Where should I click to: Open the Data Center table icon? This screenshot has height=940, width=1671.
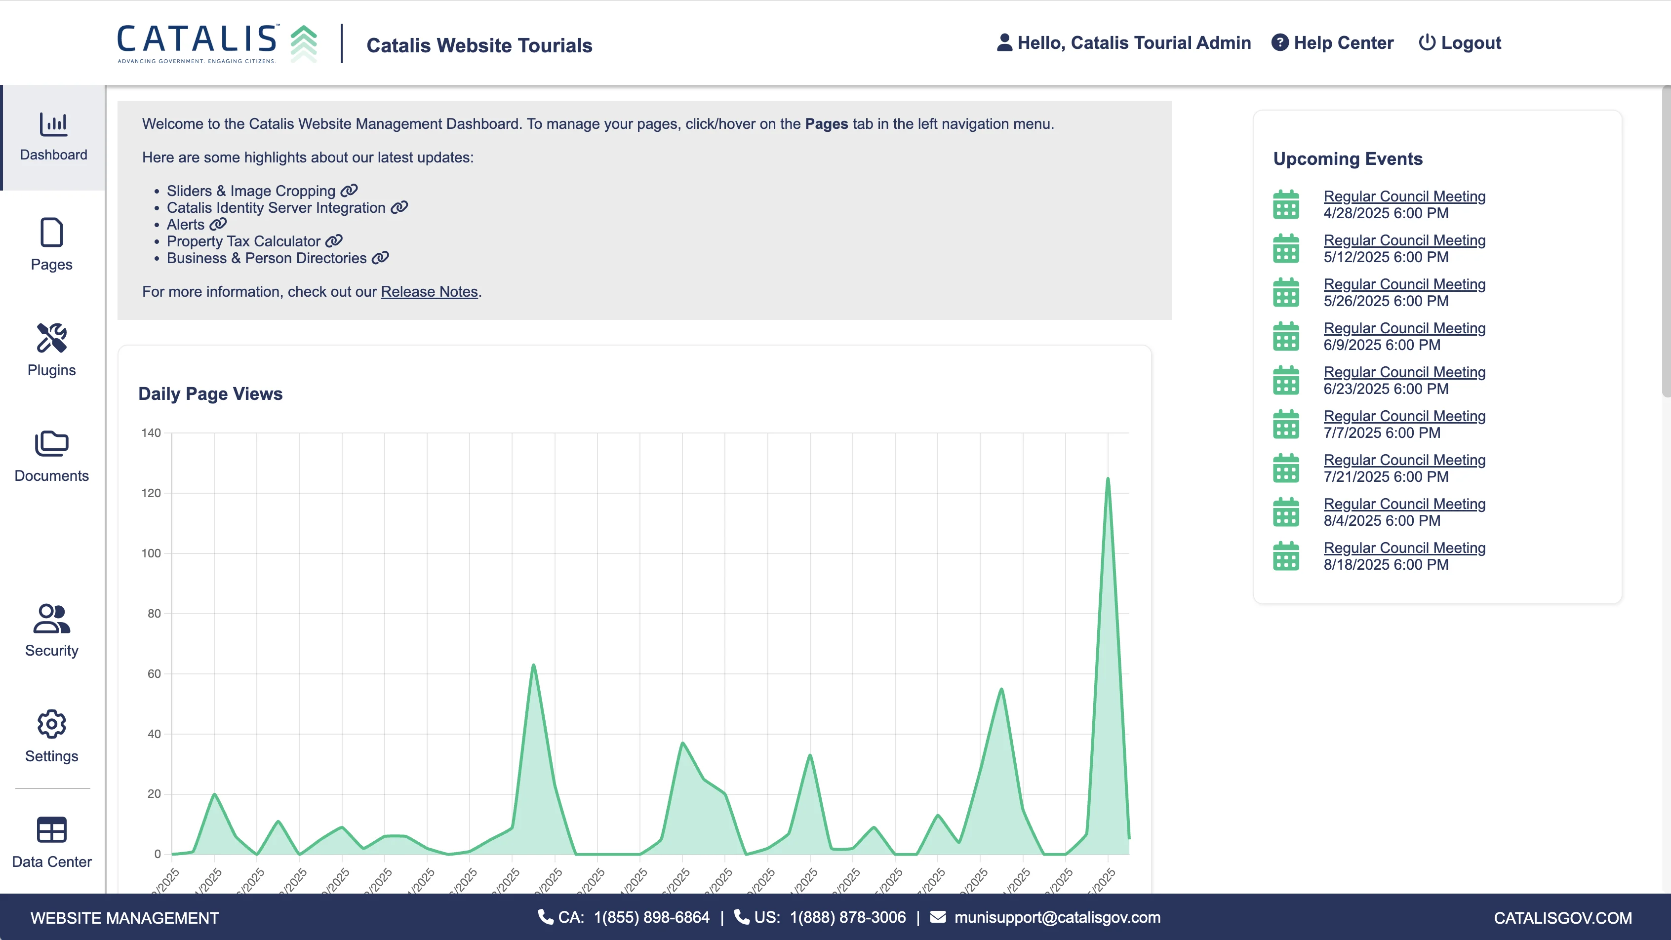click(52, 830)
